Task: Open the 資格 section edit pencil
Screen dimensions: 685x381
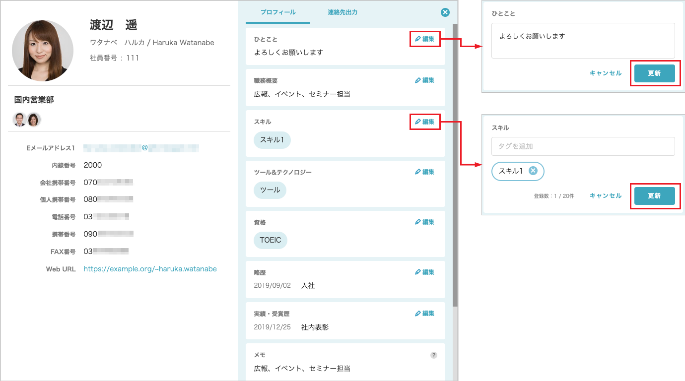Action: tap(425, 222)
